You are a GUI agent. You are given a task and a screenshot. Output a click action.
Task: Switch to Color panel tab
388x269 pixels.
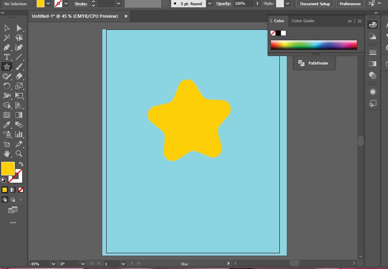pyautogui.click(x=279, y=21)
